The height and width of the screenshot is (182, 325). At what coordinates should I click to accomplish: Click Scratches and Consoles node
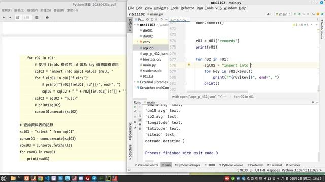(154, 88)
